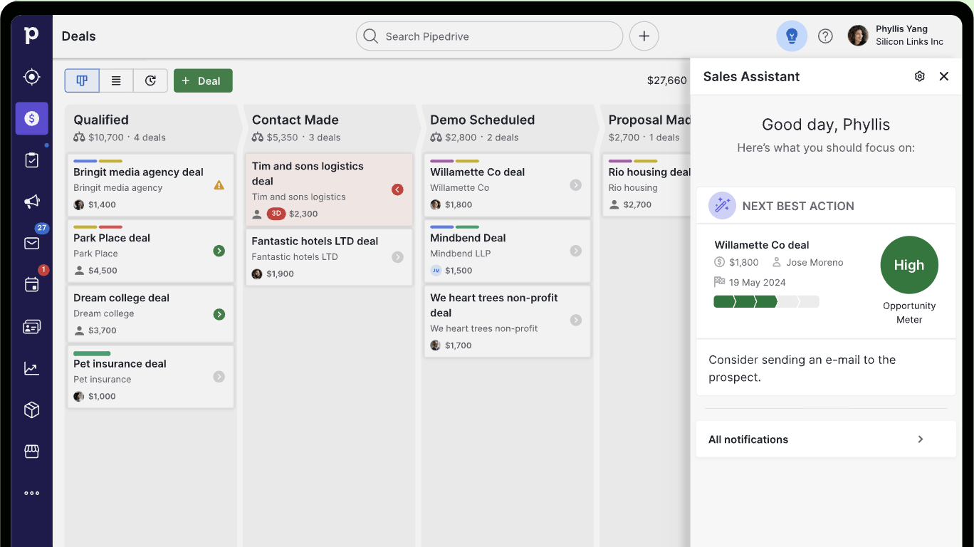Open the Products box icon in the sidebar

click(x=31, y=410)
